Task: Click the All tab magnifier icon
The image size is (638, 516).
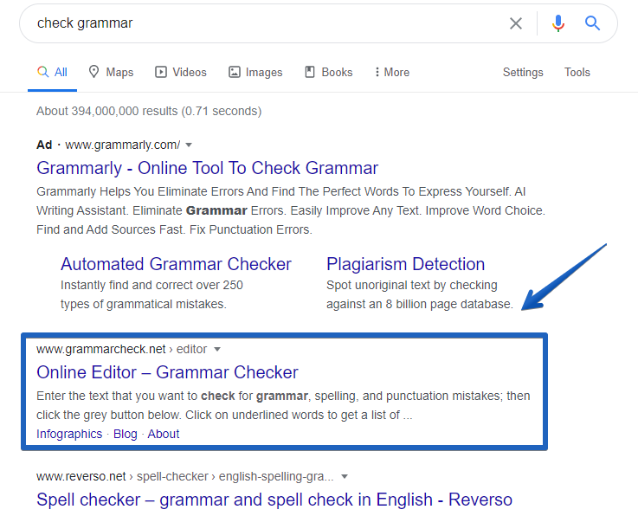Action: click(x=42, y=72)
